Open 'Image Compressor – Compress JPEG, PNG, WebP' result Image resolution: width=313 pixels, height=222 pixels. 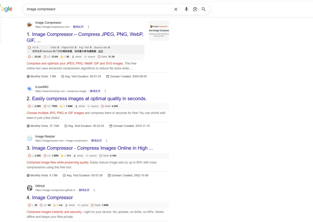[x=85, y=37]
